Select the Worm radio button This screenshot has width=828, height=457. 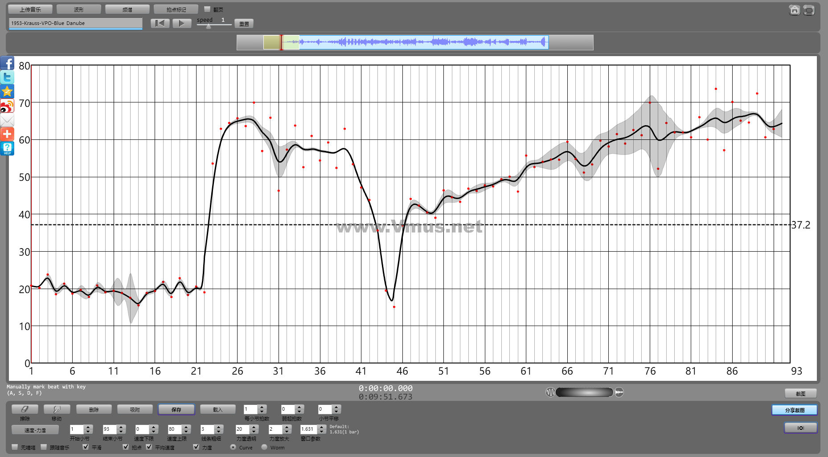pos(264,447)
